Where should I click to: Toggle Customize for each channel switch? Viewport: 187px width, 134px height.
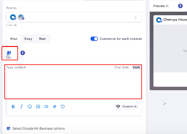point(94,39)
